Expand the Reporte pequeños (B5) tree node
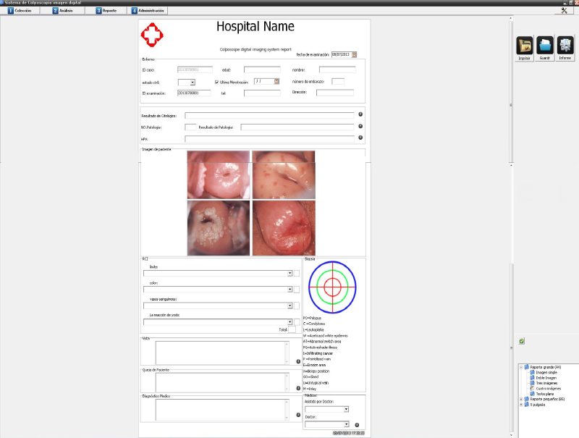This screenshot has width=579, height=438. [521, 399]
